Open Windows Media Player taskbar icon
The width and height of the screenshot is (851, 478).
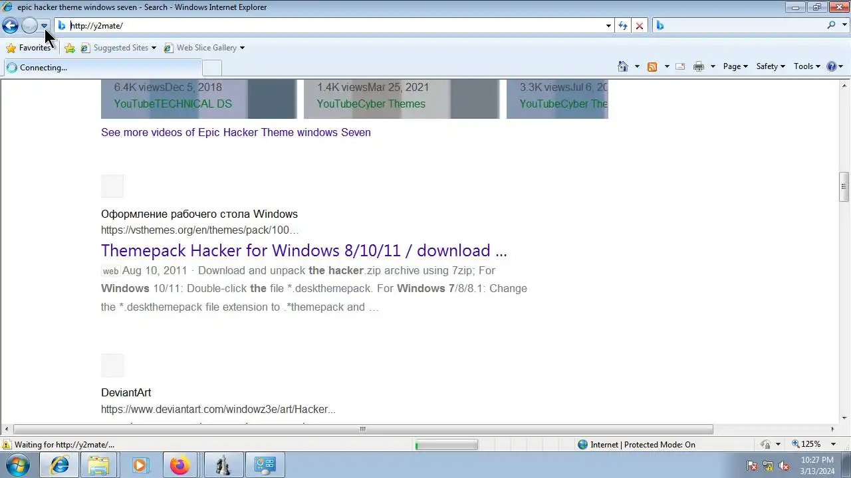(139, 465)
